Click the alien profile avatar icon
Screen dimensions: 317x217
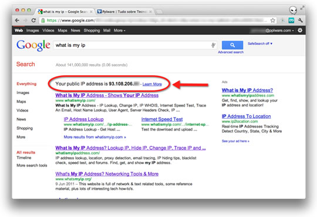point(293,10)
